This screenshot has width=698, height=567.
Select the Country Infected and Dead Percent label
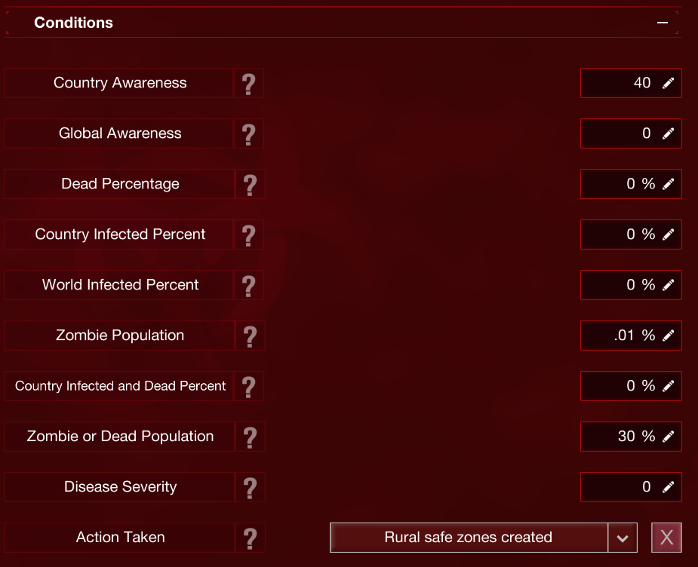pos(120,386)
